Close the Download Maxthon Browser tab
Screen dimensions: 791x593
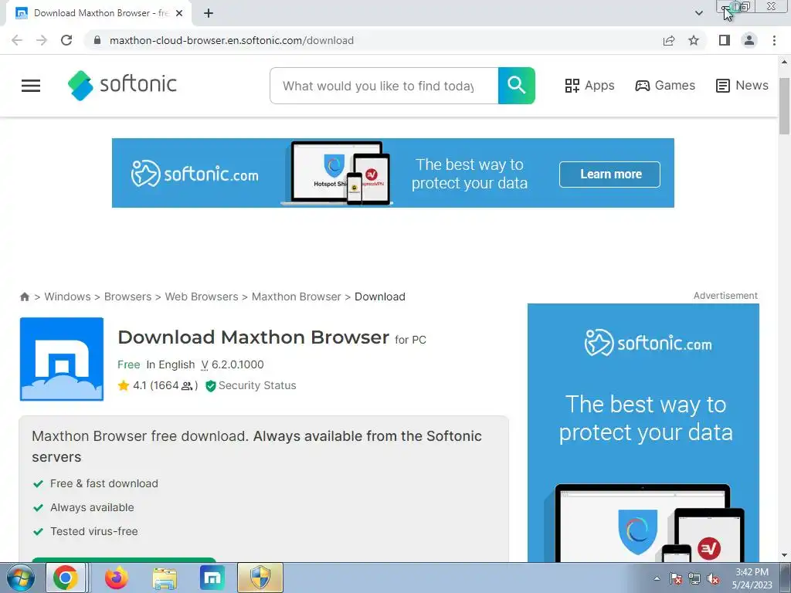179,13
